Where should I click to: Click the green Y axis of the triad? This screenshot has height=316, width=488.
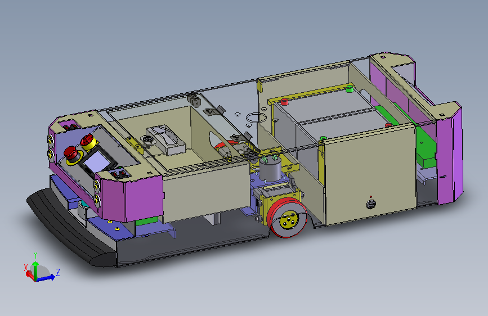point(35,270)
